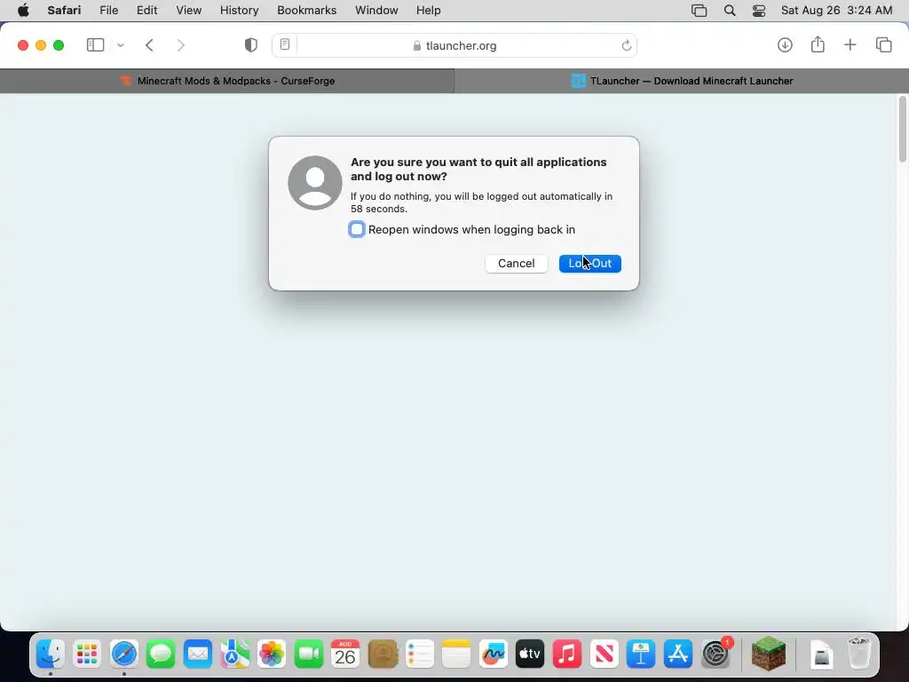Open Spotlight search
The width and height of the screenshot is (909, 682).
730,11
